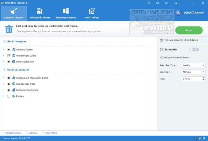Toggle the Windows Components checkbox
This screenshot has width=208, height=141.
pos(9,90)
